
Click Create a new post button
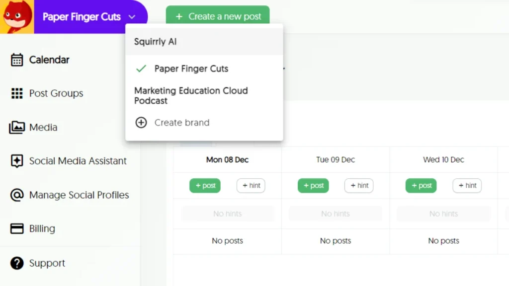pyautogui.click(x=218, y=16)
